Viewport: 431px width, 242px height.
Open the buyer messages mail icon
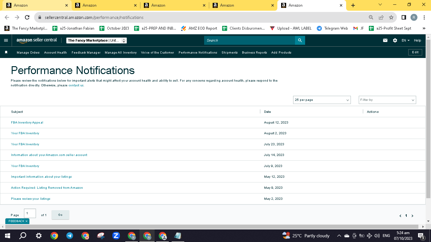(x=385, y=40)
